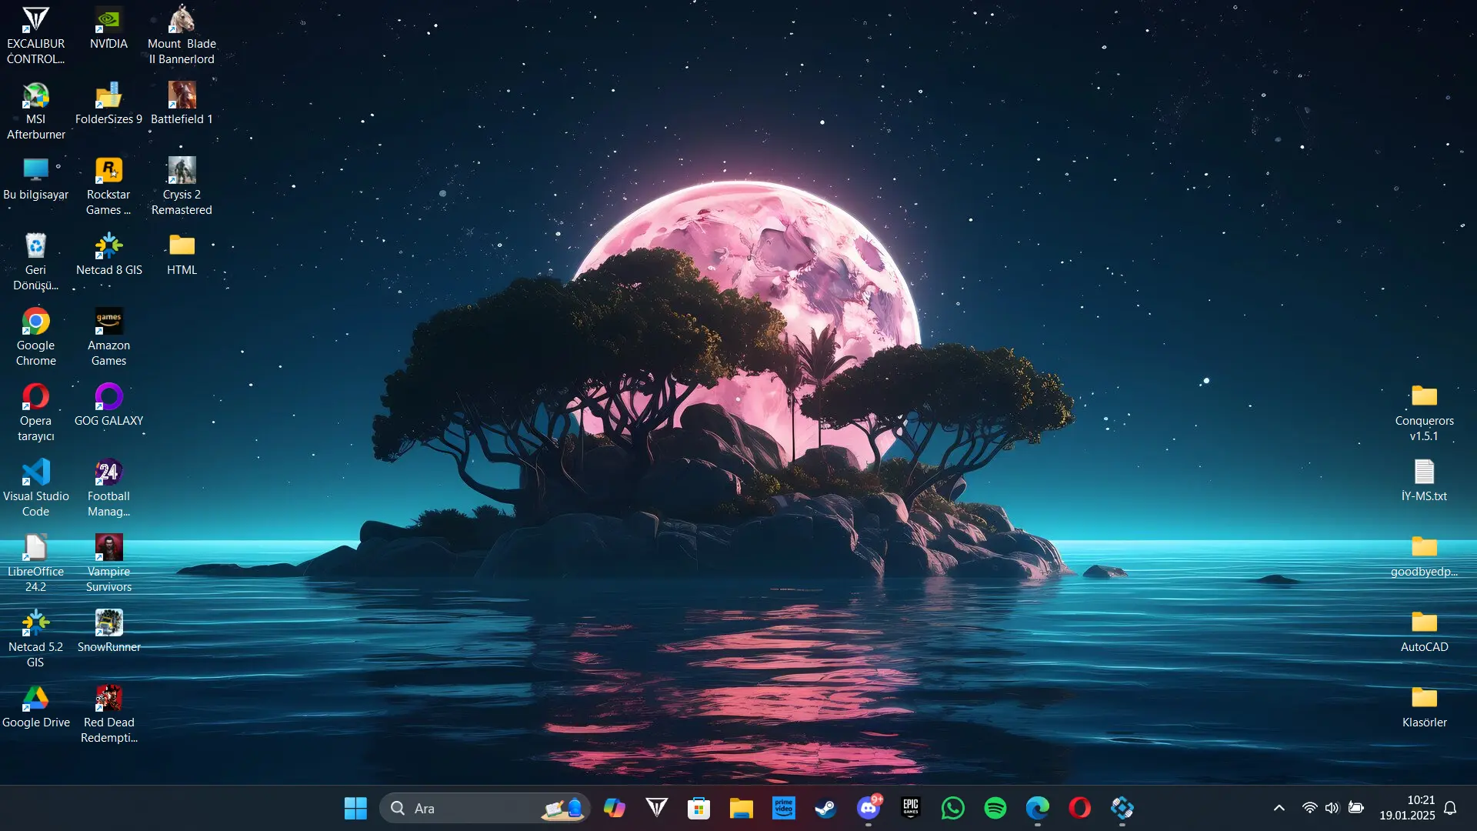Select the Opera tarayıcı desktop shortcut
Image resolution: width=1477 pixels, height=831 pixels.
(x=35, y=412)
